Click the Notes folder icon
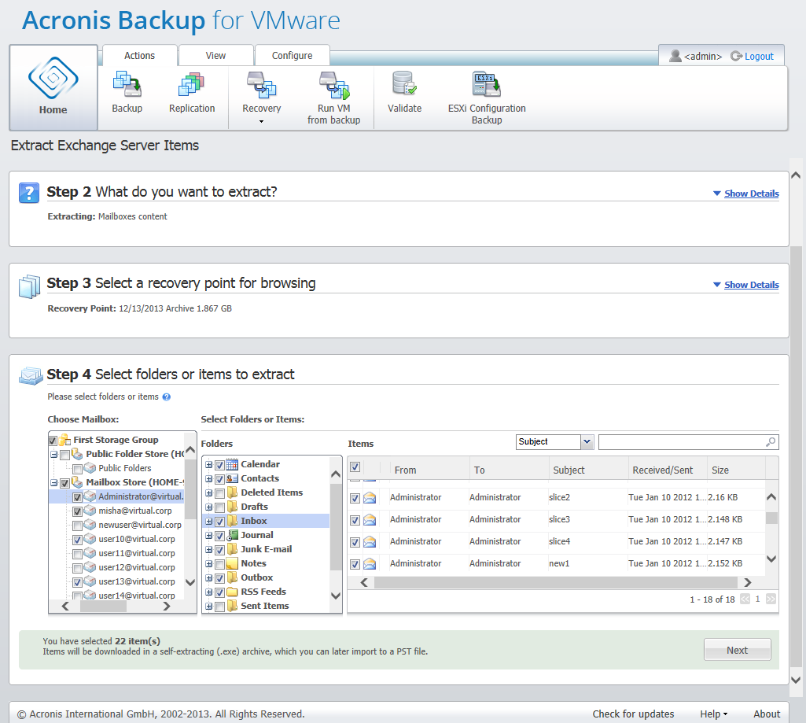806x723 pixels. 232,563
